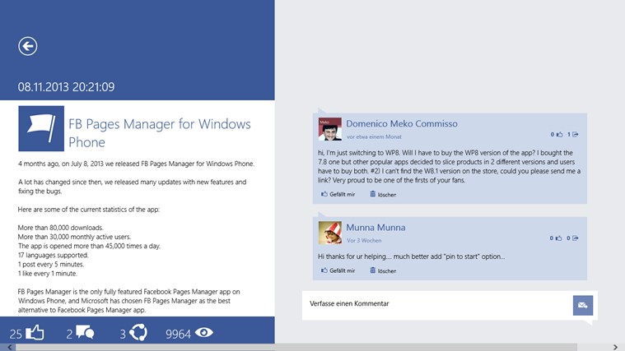
Task: Click 'vor etwa einem Monat' timestamp
Action: pyautogui.click(x=374, y=136)
